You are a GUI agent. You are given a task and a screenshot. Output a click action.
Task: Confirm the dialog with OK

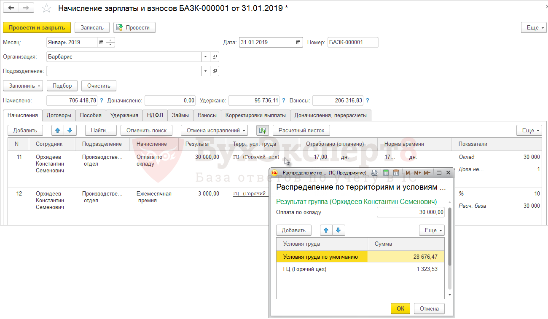tap(400, 308)
